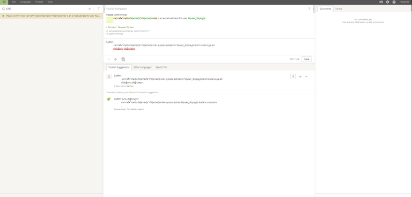The height and width of the screenshot is (197, 412).
Task: Downvote the suggestion with the minus icon
Action: point(306,77)
